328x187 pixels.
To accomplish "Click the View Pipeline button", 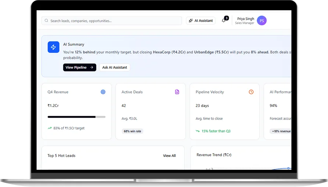I will 79,67.
